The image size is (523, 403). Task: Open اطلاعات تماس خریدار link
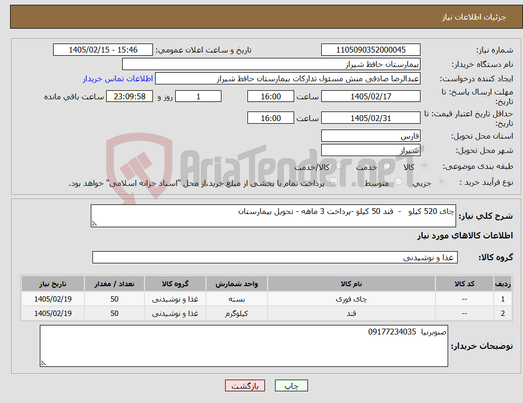click(x=118, y=79)
